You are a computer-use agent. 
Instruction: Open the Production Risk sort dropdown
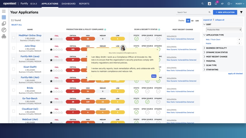click(x=224, y=30)
